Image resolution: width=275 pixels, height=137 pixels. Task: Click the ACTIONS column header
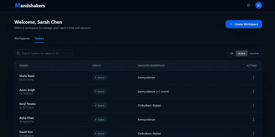(252, 66)
